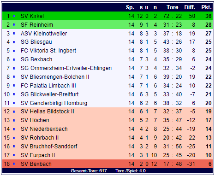This screenshot has width=215, height=176.
Task: Click the blue dot next to SF Reinheim
Action: coord(14,25)
